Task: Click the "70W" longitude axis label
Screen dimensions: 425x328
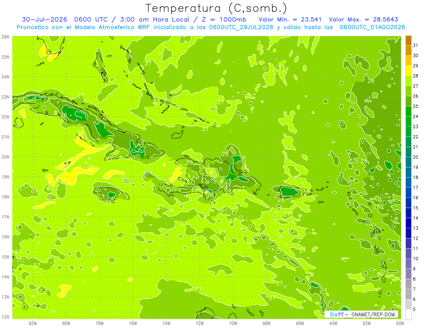Action: coord(233,323)
